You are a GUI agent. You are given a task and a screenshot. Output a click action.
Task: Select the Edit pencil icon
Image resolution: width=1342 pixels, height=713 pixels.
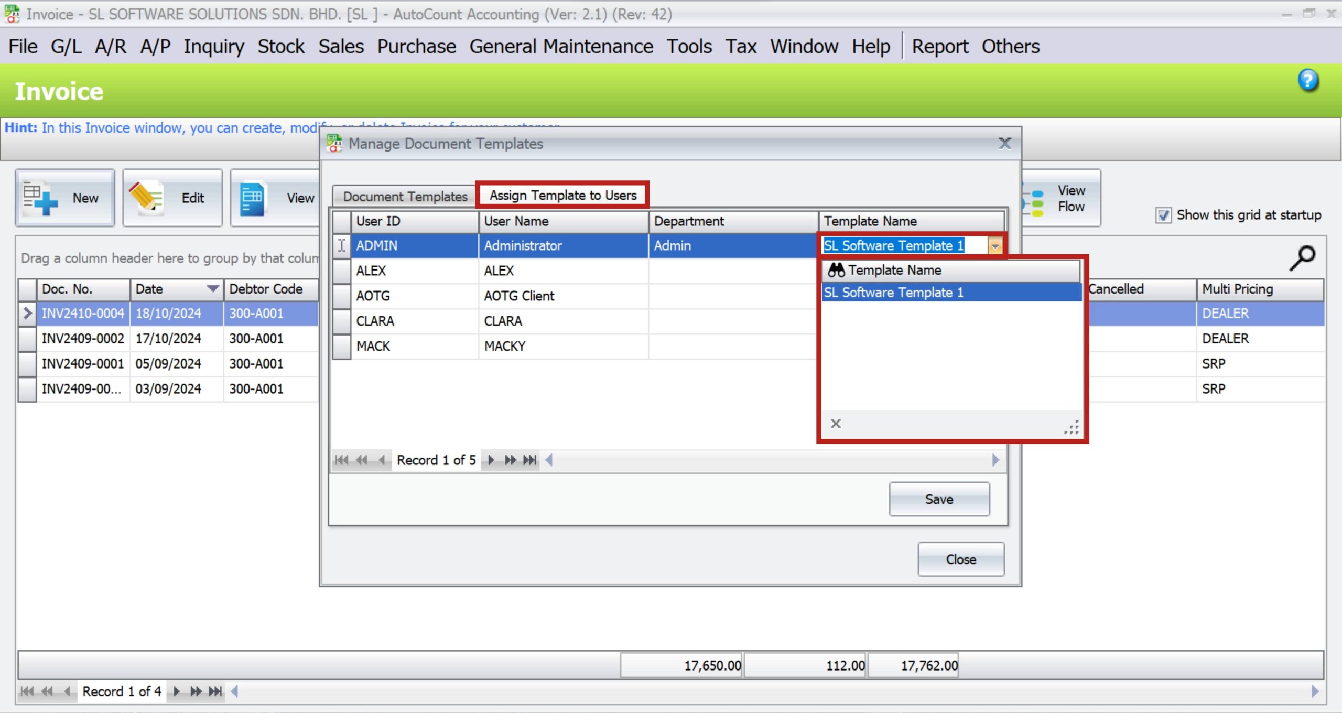click(148, 198)
